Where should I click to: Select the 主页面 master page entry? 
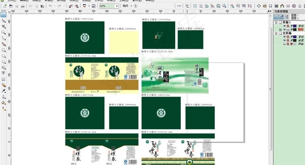click(x=287, y=33)
